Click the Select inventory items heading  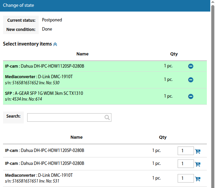point(28,44)
